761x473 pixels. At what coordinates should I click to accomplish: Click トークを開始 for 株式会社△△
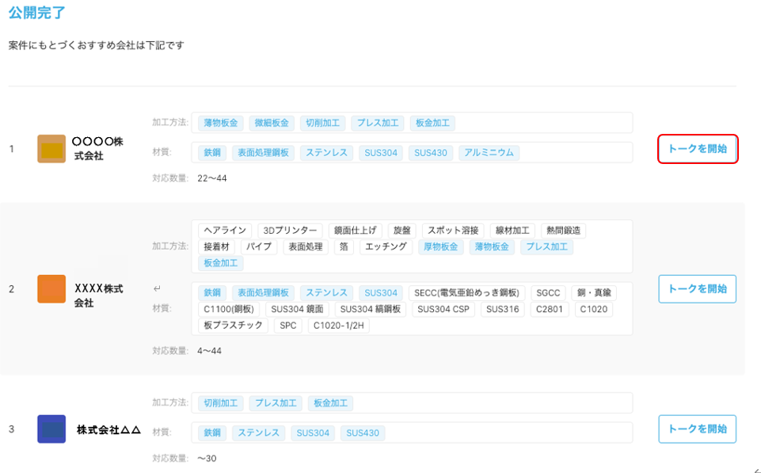(x=698, y=429)
